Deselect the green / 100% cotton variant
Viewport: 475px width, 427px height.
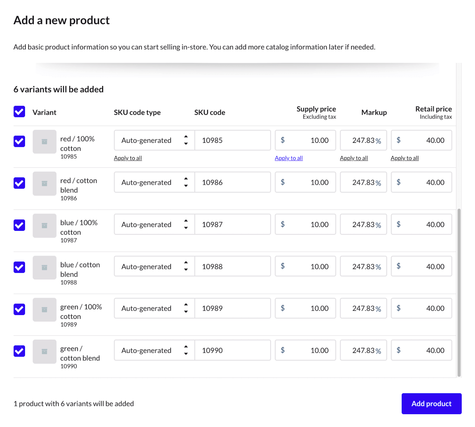click(x=19, y=309)
